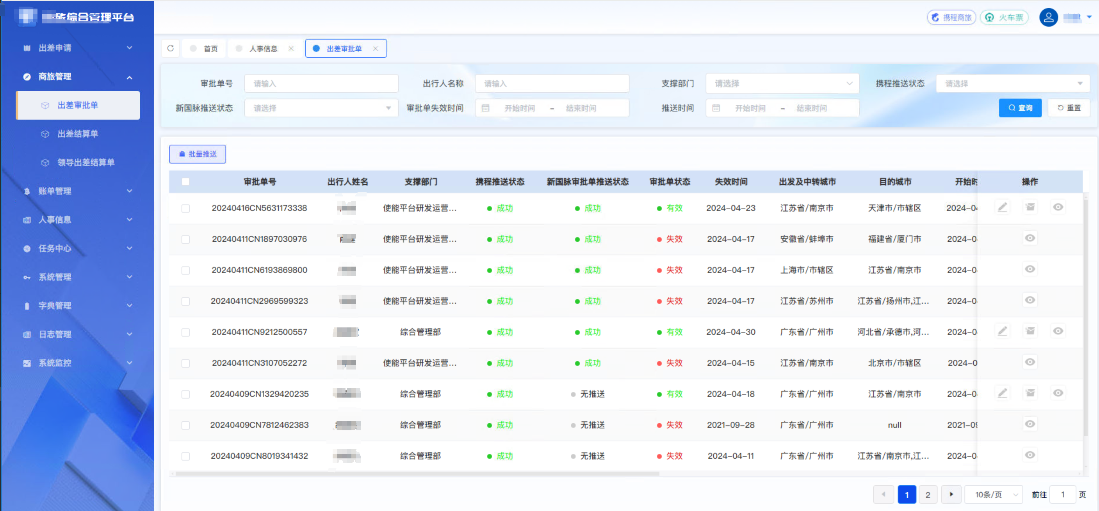
Task: Click push envelope icon for 20240416CN5631173338
Action: point(1030,207)
